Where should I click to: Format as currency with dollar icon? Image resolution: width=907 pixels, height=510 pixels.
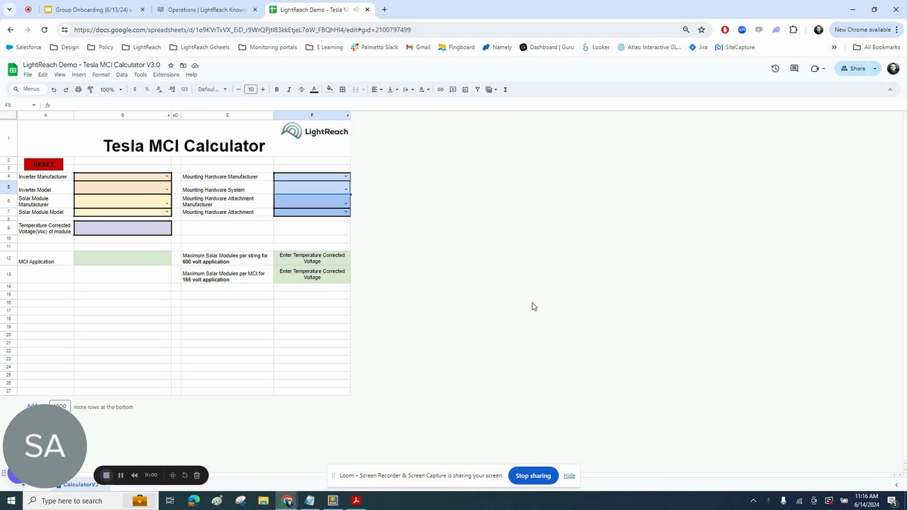click(135, 89)
